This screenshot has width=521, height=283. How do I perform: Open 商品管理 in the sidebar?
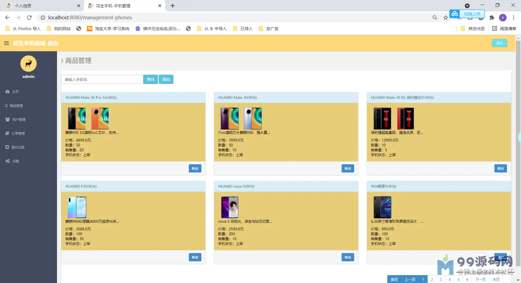[x=14, y=106]
